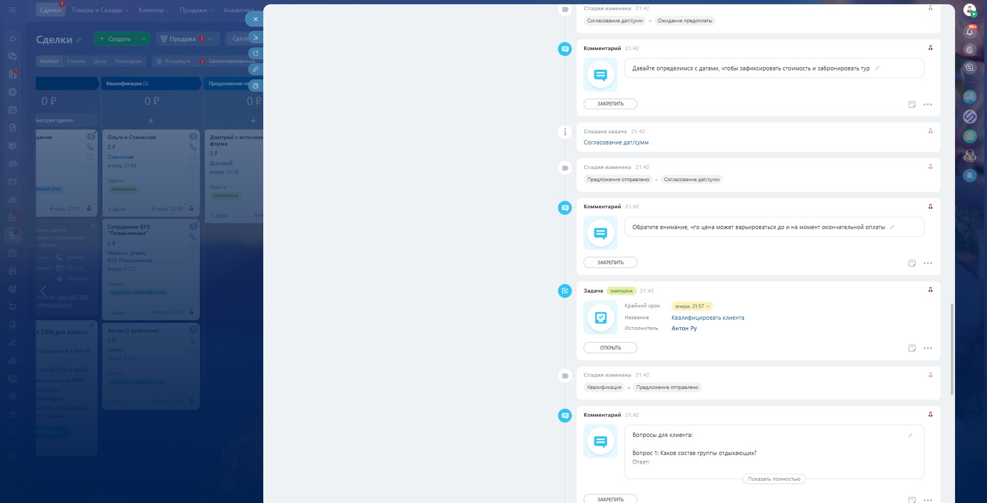The width and height of the screenshot is (987, 503).
Task: Click the comment text about fixing the dates
Action: 751,69
